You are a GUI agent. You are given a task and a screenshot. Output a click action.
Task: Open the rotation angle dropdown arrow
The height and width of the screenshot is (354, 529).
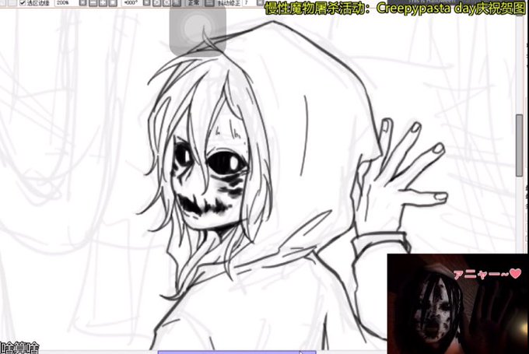(x=147, y=2)
